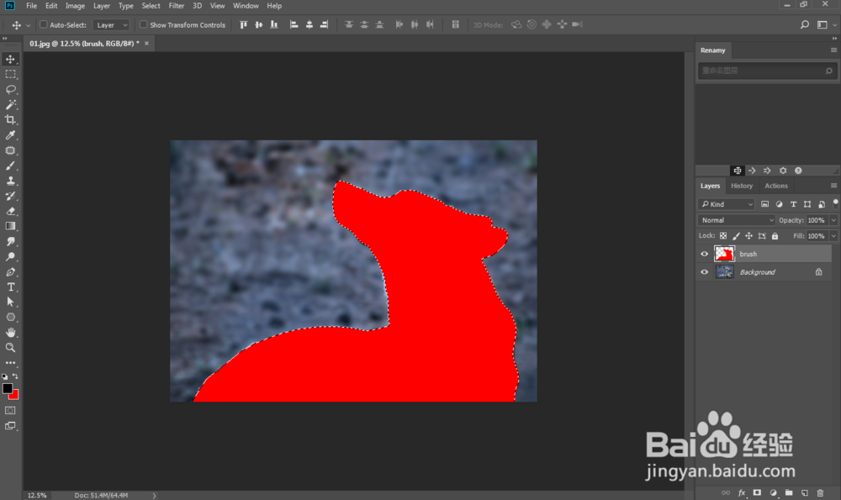This screenshot has width=841, height=500.
Task: Open the Edit Toolbar ellipsis button
Action: pos(10,363)
